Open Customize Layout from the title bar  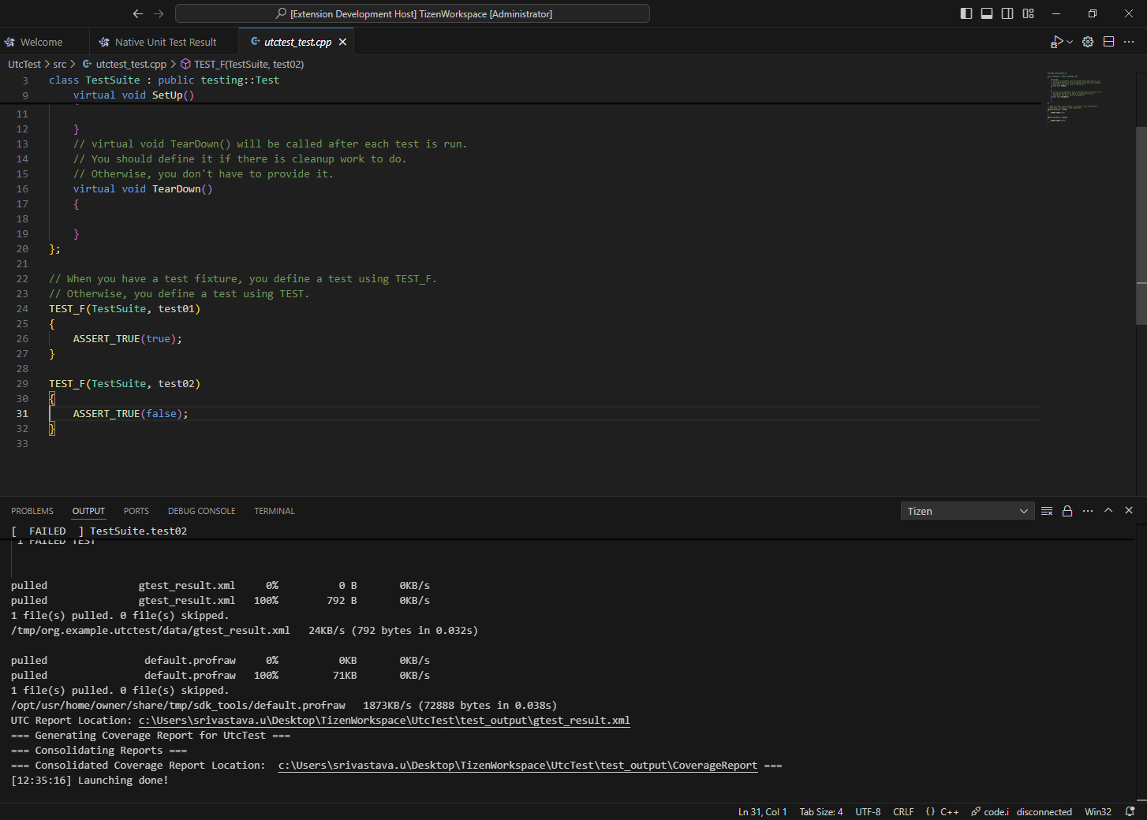(x=1028, y=13)
